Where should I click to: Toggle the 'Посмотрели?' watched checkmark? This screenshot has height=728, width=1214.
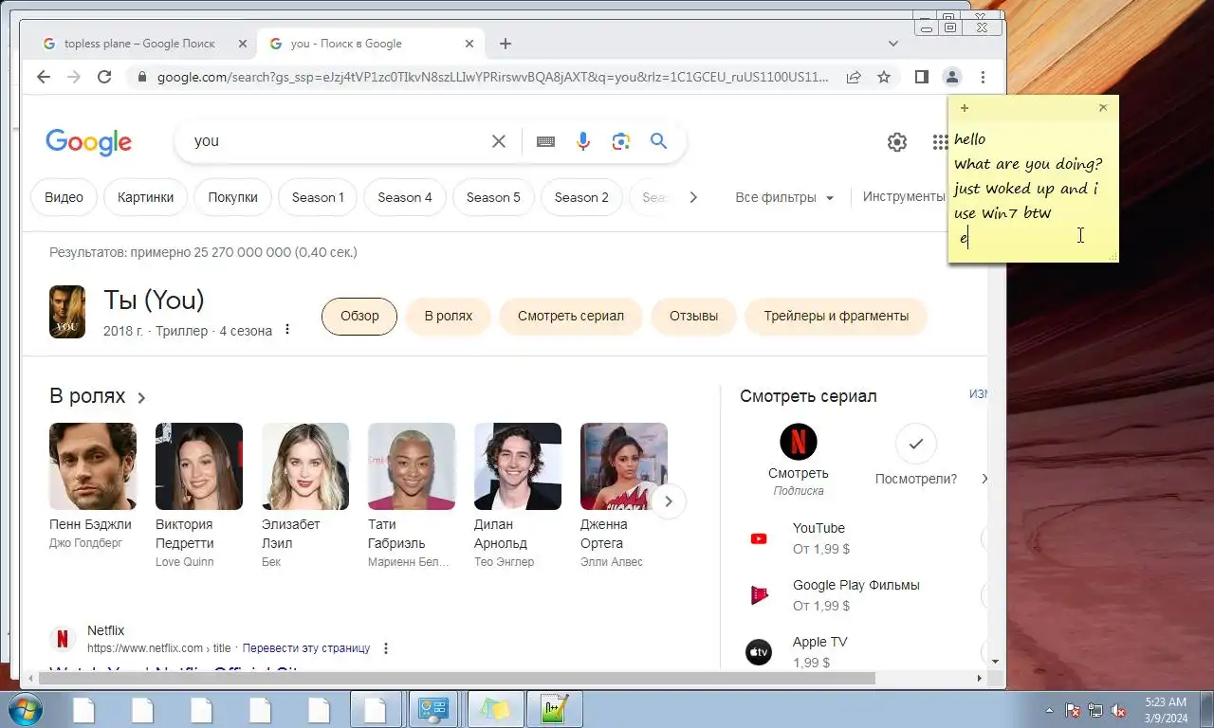tap(915, 444)
